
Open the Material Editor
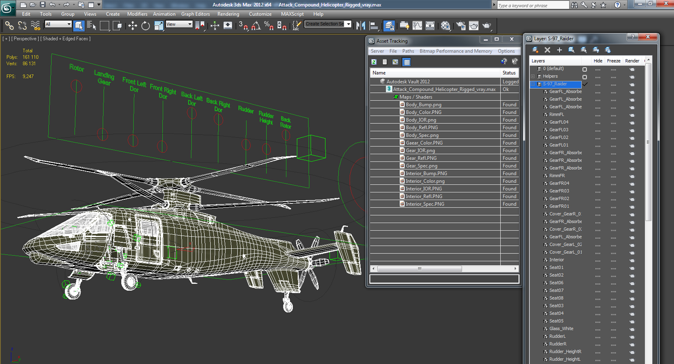445,25
